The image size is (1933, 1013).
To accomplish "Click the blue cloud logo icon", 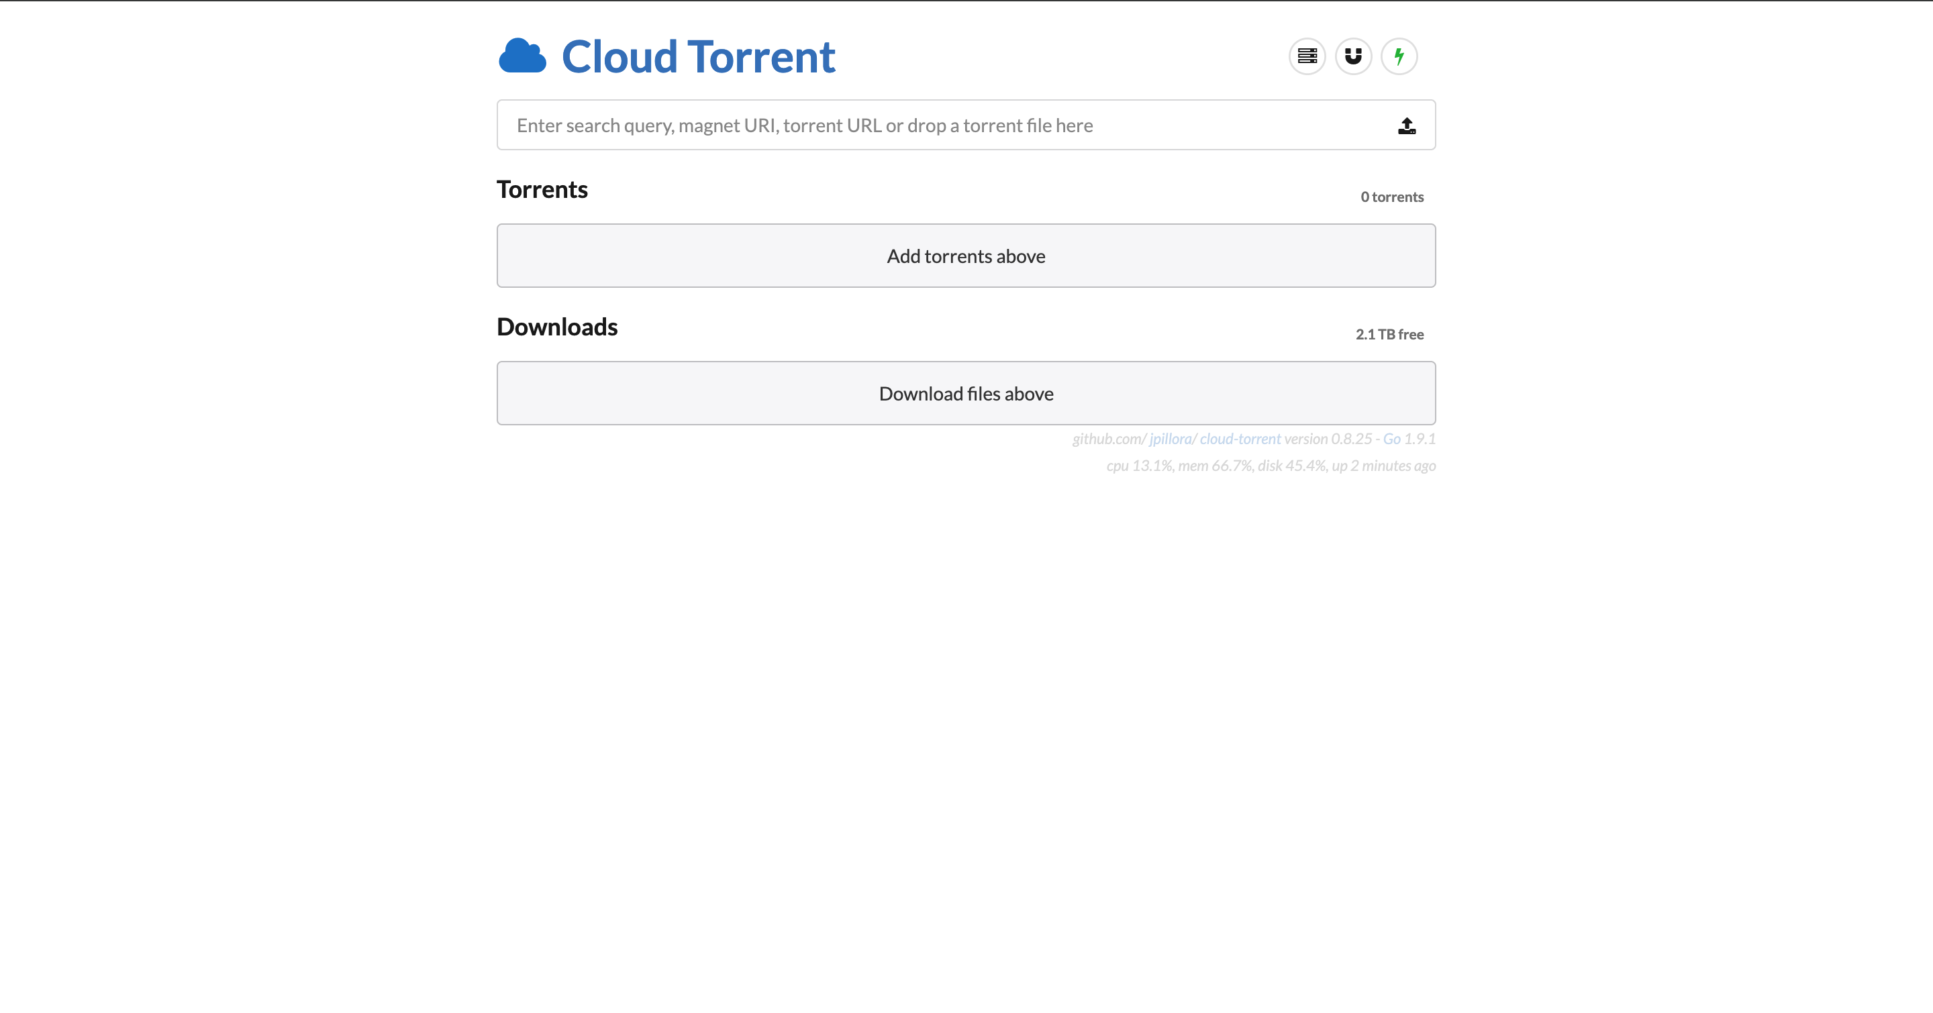I will tap(522, 56).
